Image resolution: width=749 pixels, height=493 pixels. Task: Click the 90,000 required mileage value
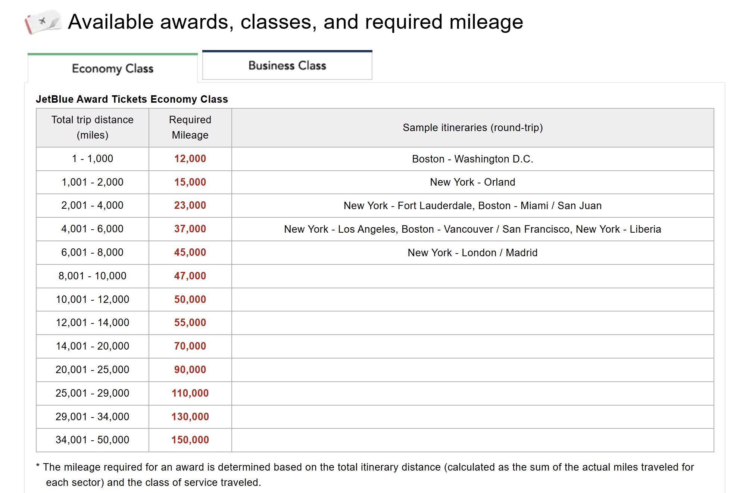point(190,370)
